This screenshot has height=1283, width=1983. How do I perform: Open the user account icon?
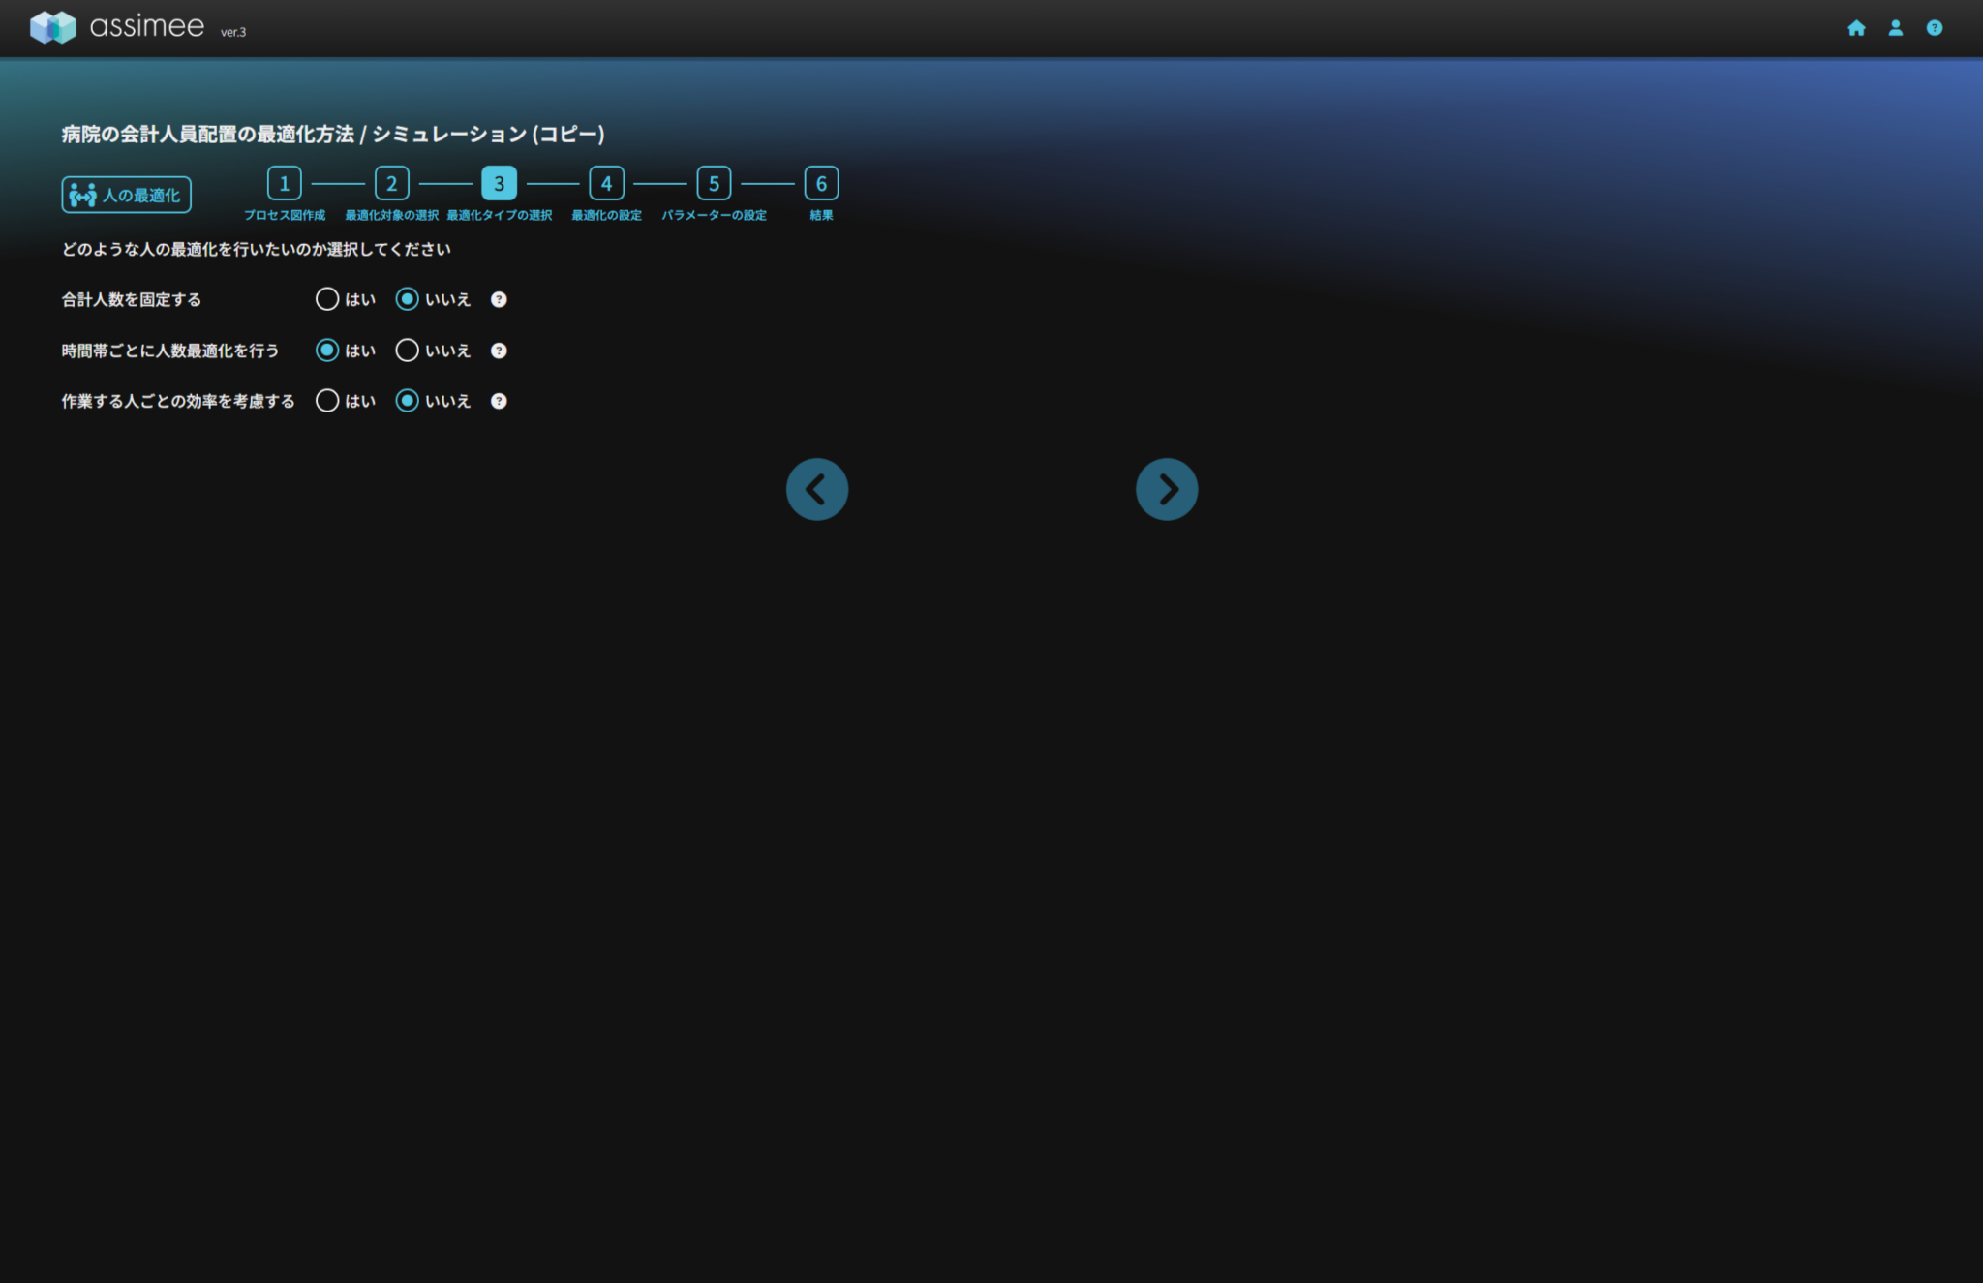click(1895, 28)
